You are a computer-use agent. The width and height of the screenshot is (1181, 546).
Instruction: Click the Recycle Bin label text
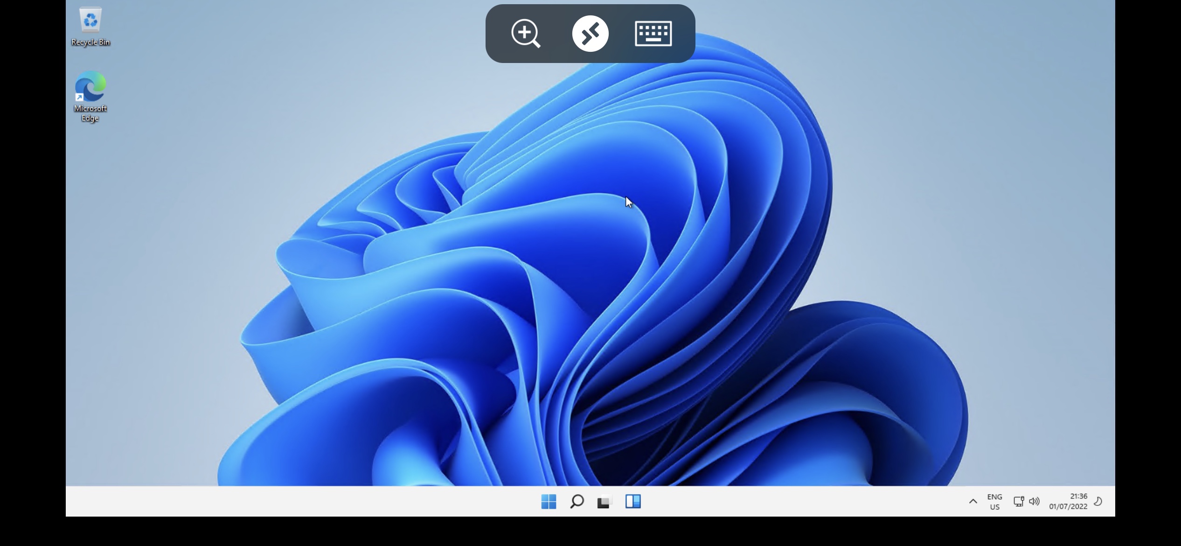[90, 42]
